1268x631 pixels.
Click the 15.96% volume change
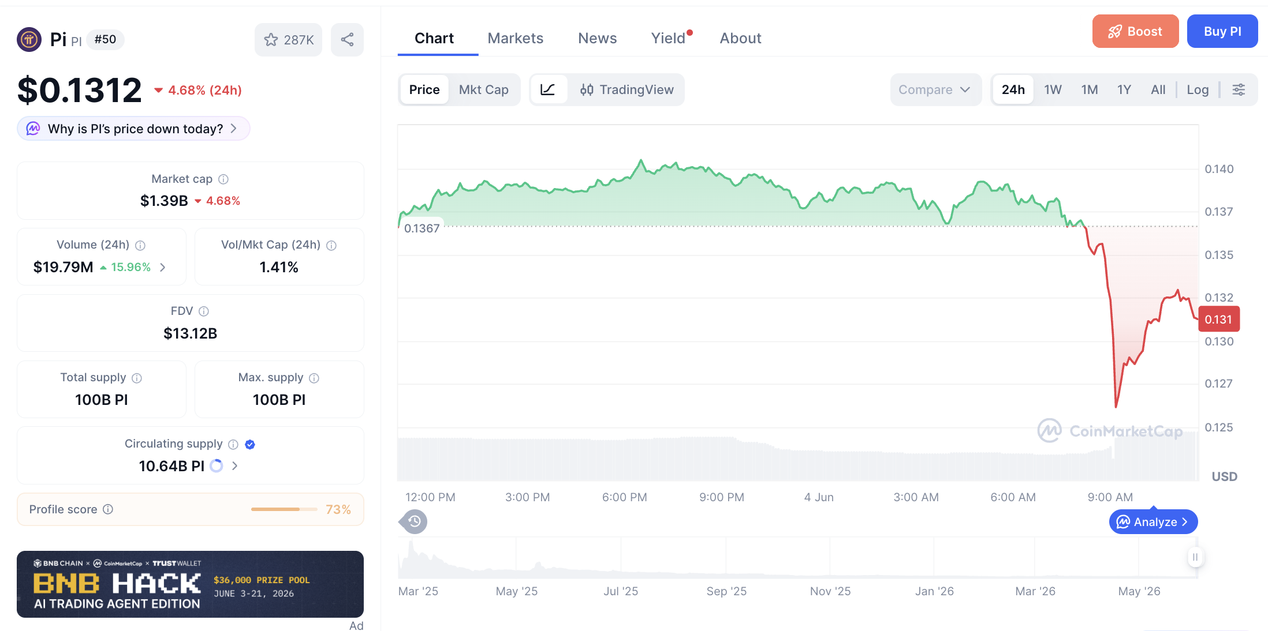pyautogui.click(x=125, y=267)
